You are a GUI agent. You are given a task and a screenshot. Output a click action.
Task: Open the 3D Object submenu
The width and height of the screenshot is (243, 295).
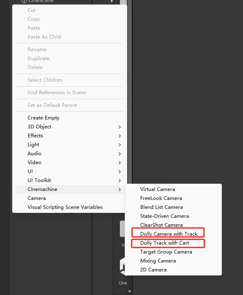(x=69, y=127)
